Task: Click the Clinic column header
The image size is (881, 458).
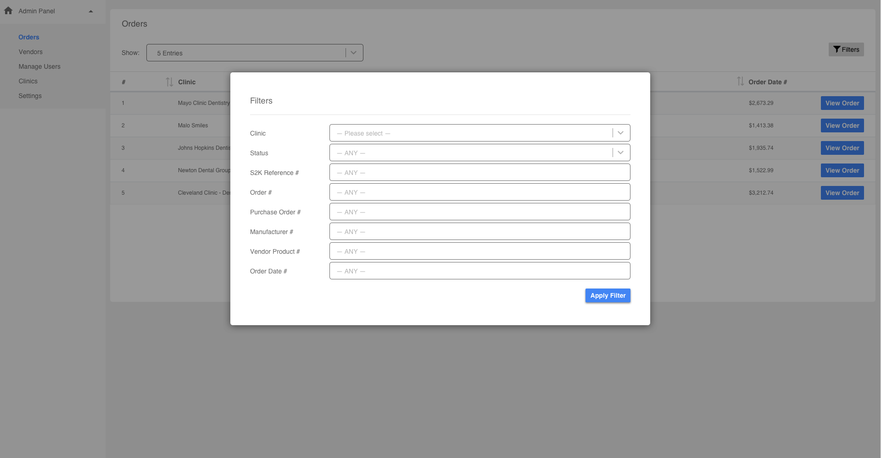Action: coord(187,82)
